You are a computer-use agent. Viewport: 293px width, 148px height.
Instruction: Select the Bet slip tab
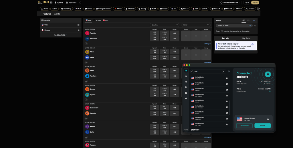pyautogui.click(x=225, y=38)
